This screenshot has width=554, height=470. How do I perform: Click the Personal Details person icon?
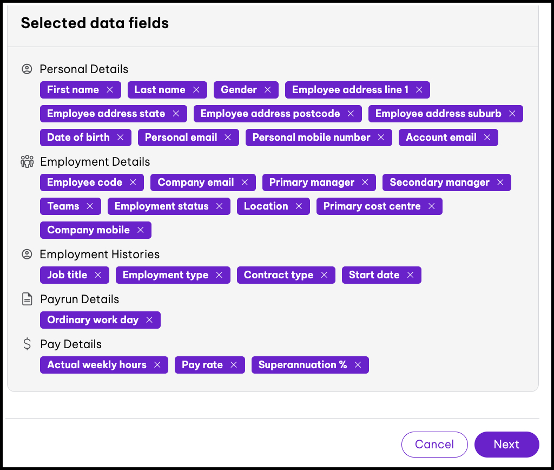[27, 69]
